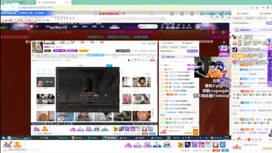The width and height of the screenshot is (272, 153).
Task: Open the 主播投稿 anchor submissions link
Action: [244, 13]
